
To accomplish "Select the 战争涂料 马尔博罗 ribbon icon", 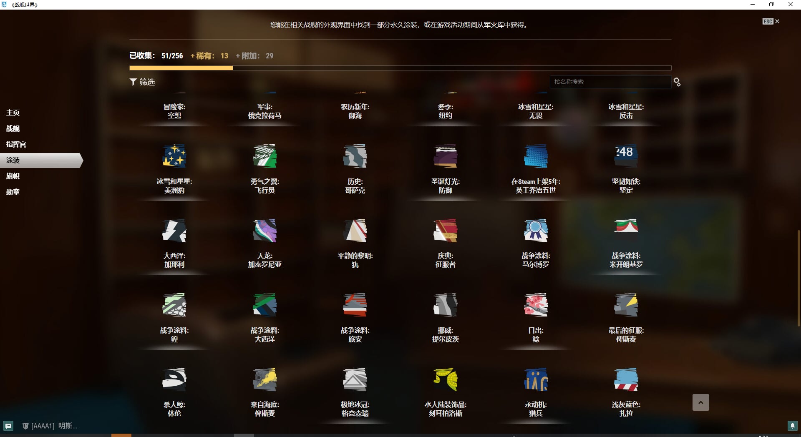I will pyautogui.click(x=536, y=230).
